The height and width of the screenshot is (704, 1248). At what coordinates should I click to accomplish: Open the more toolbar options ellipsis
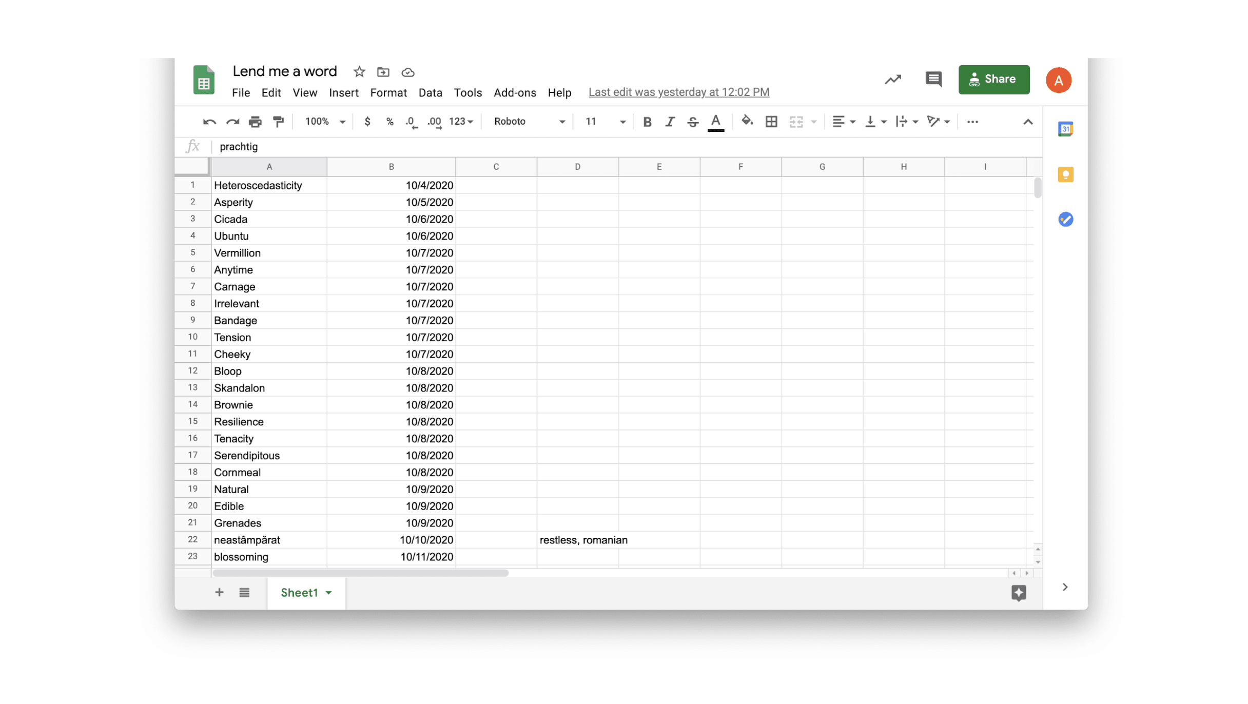pyautogui.click(x=972, y=122)
